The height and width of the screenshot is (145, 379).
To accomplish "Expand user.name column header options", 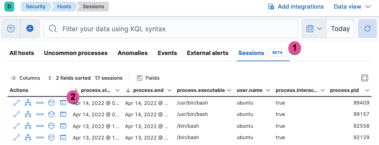I will (x=268, y=90).
